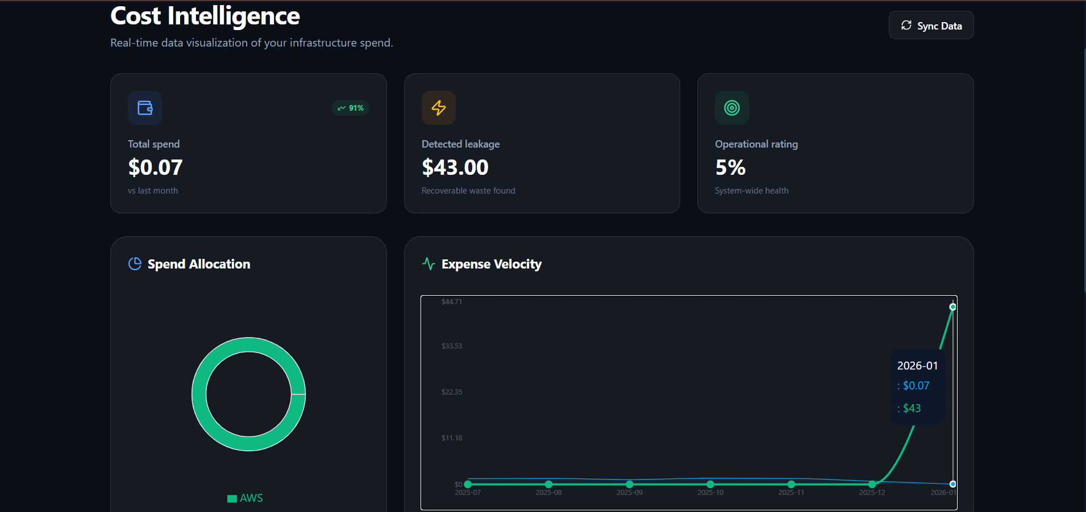Click the pie chart icon beside Spend Allocation
This screenshot has width=1086, height=512.
(135, 263)
